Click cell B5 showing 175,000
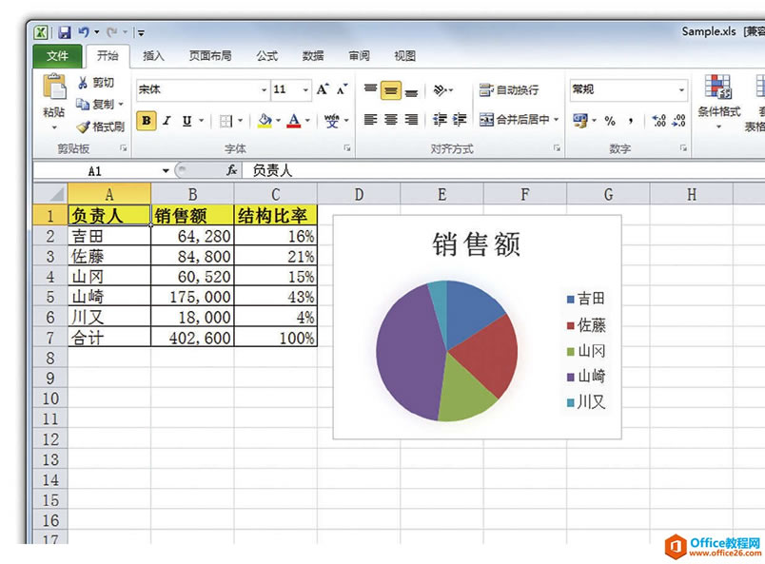 coord(193,297)
